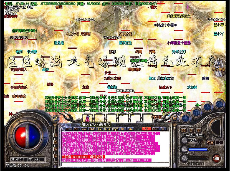This screenshot has height=171, width=230.
Task: Click the 游戏介绍 NPC label
Action: [x=126, y=34]
